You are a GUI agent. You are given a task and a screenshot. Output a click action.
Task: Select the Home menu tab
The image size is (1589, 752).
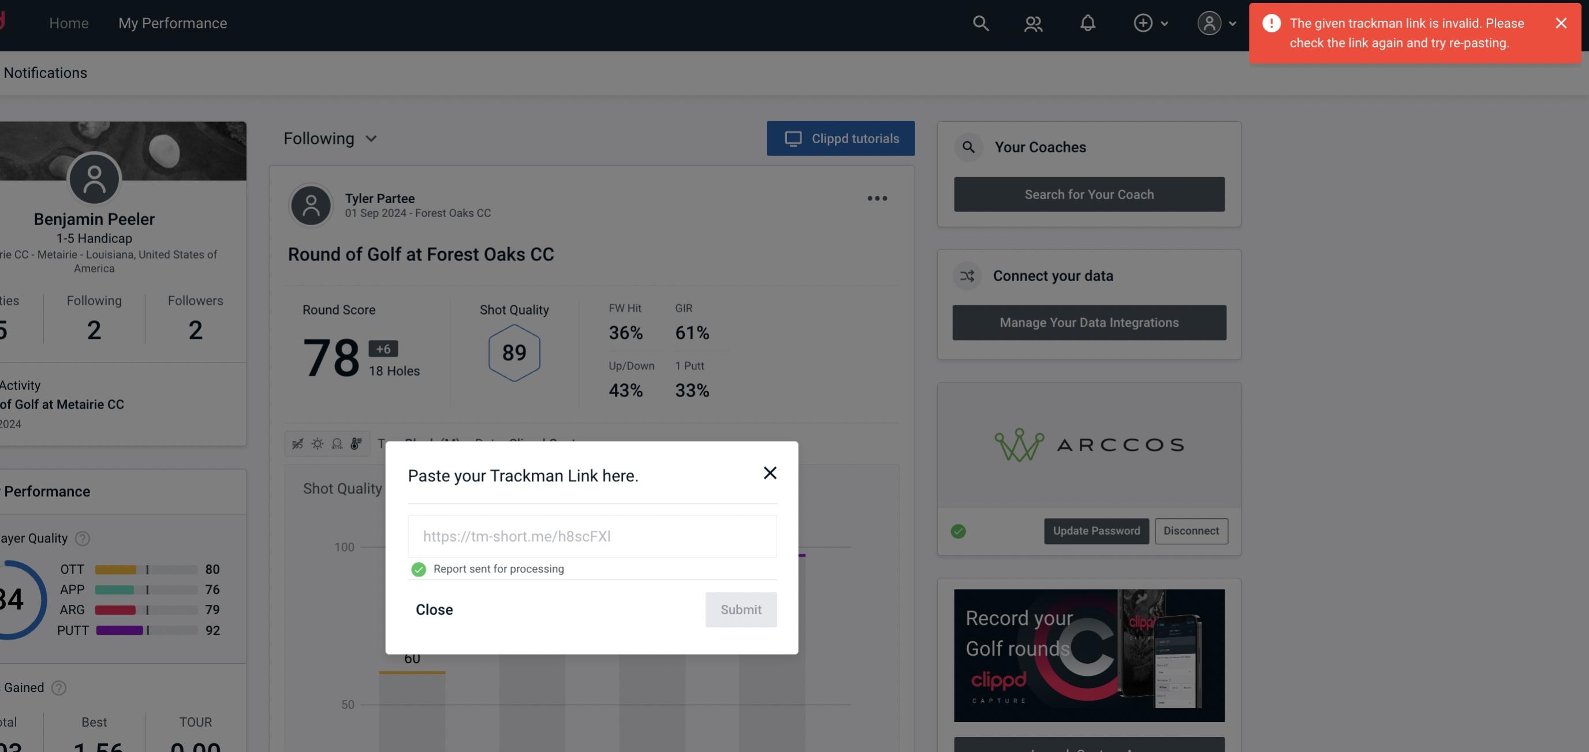[x=69, y=23]
